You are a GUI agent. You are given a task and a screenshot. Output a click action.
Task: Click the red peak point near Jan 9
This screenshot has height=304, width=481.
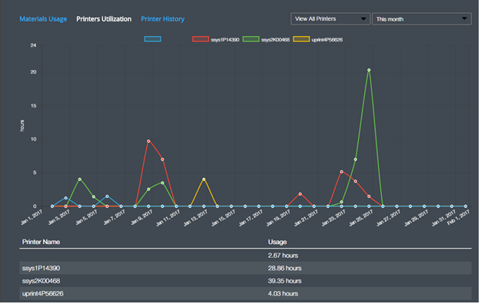pyautogui.click(x=149, y=141)
